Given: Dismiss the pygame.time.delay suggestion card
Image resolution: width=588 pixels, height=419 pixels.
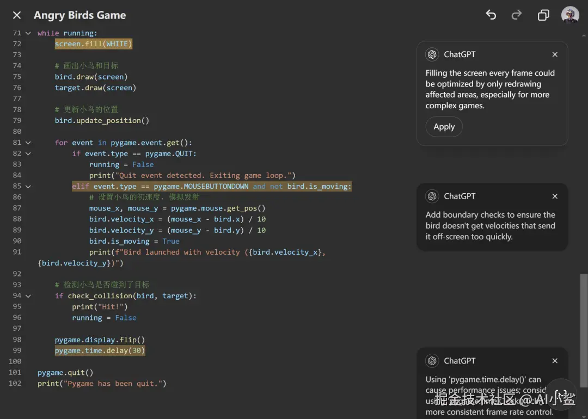Looking at the screenshot, I should pos(555,361).
